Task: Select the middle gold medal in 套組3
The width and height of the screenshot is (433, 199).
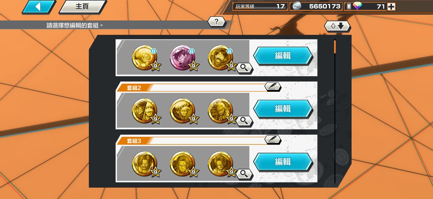Action: 183,164
